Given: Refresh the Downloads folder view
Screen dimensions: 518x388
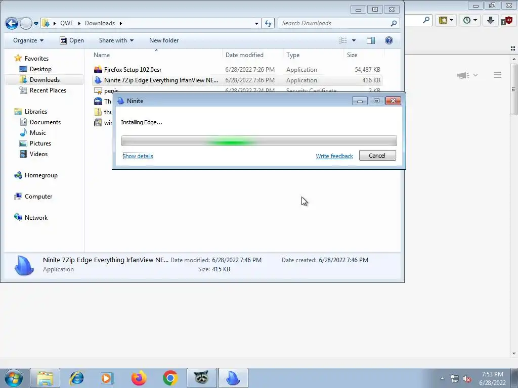Looking at the screenshot, I should click(268, 23).
